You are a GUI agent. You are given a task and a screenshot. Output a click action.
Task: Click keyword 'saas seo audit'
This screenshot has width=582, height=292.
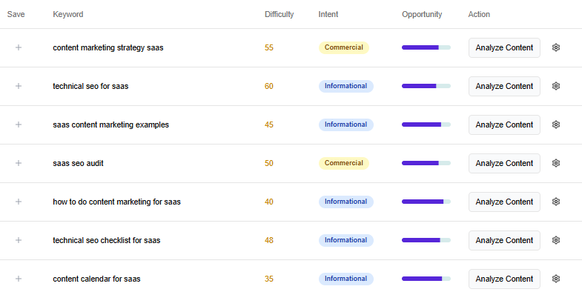[78, 163]
